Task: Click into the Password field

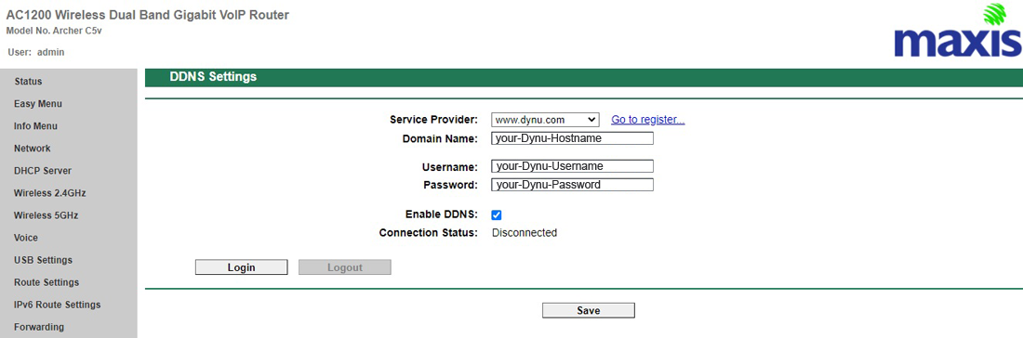Action: point(572,185)
